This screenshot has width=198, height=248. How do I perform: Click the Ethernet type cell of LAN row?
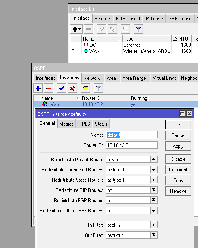(147, 45)
